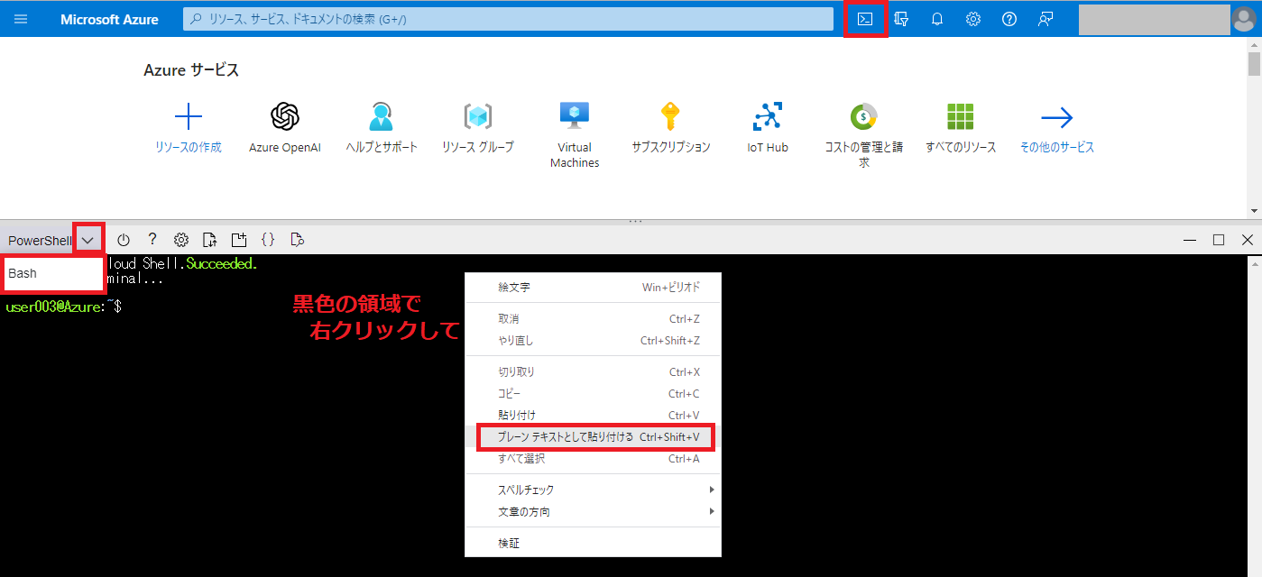
Task: Choose 検証 in context menu
Action: [593, 544]
